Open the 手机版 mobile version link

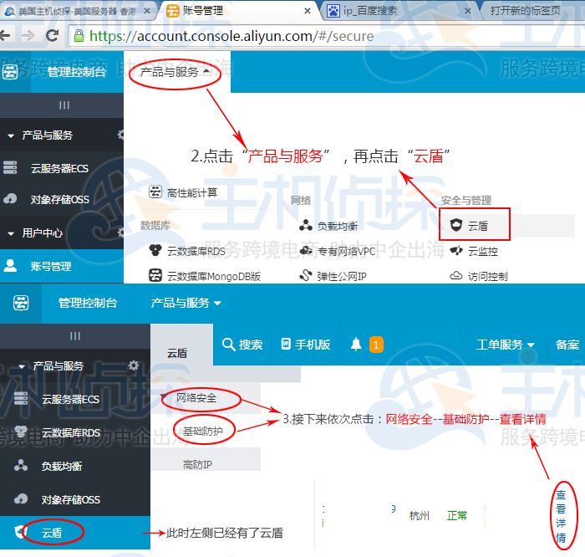pos(306,345)
